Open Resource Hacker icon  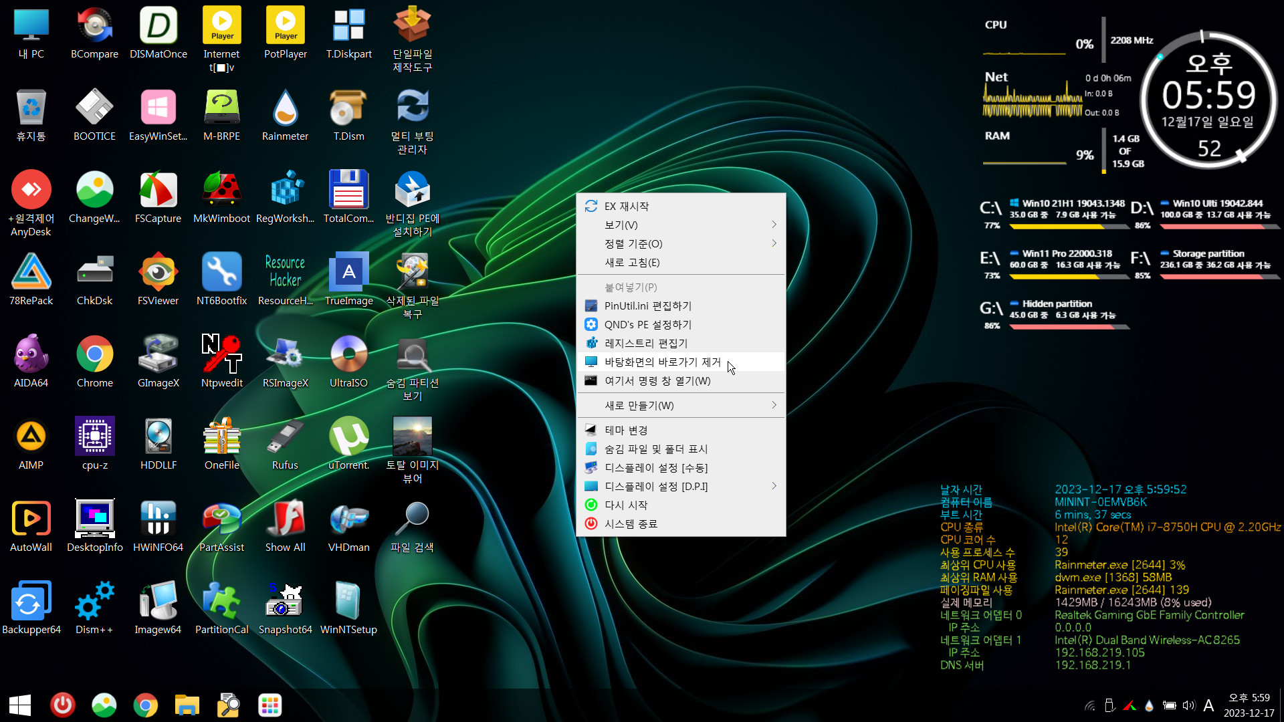point(286,280)
